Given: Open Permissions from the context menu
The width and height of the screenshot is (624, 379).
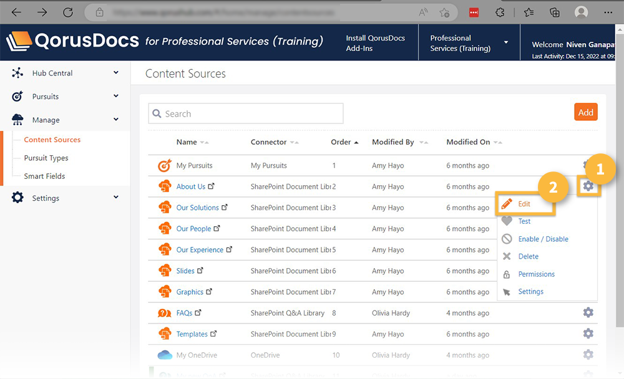Looking at the screenshot, I should (x=536, y=274).
